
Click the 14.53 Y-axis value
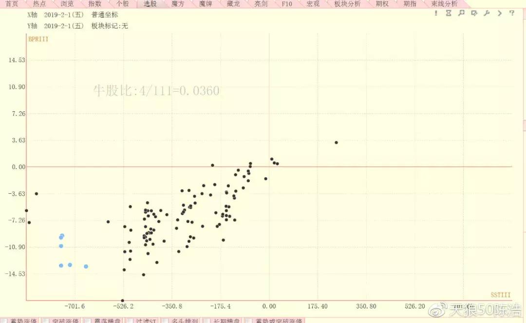coord(17,60)
